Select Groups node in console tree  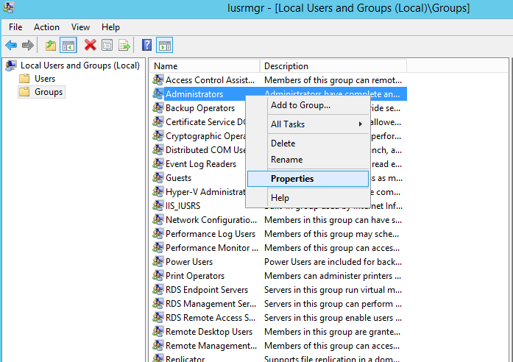pos(49,92)
